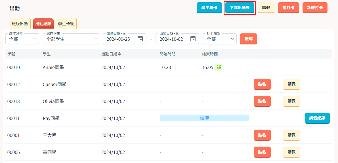Click student ID 00006
This screenshot has height=163, width=338.
pos(14,153)
